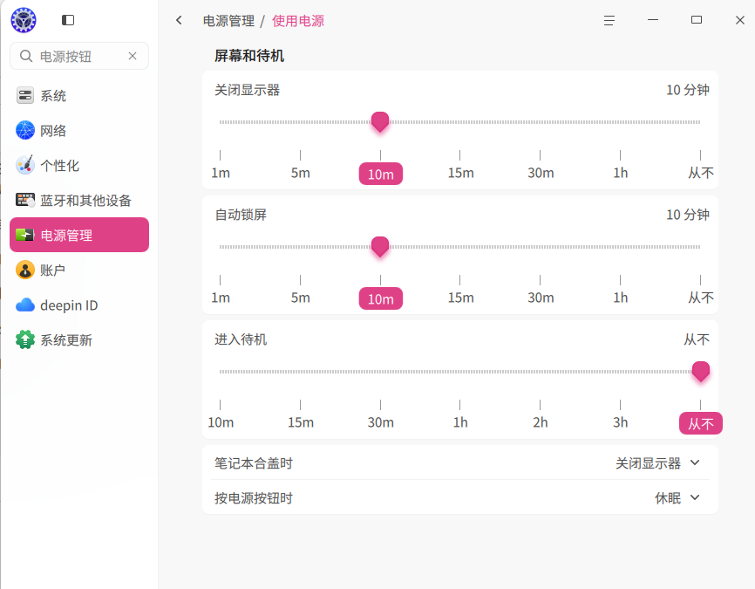This screenshot has height=589, width=755.
Task: Open the hamburger main menu
Action: click(609, 20)
